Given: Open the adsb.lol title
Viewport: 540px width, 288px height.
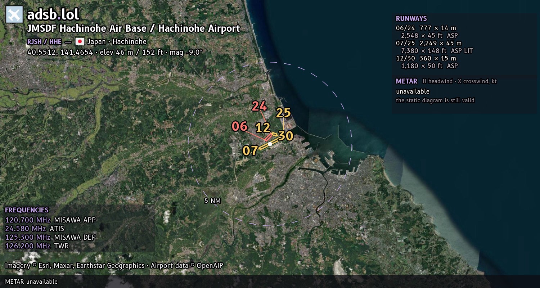Looking at the screenshot, I should pyautogui.click(x=53, y=15).
